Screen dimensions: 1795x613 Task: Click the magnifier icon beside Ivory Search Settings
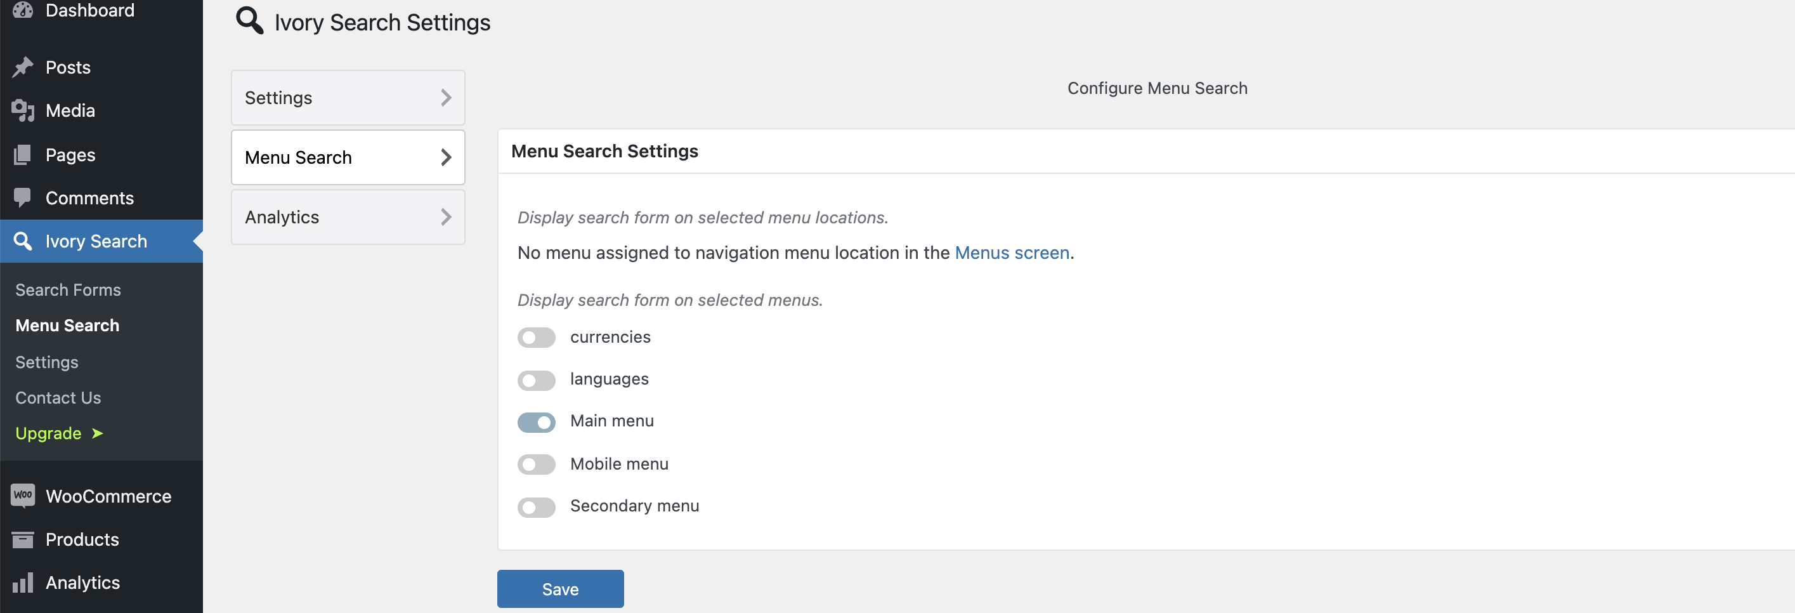[249, 20]
